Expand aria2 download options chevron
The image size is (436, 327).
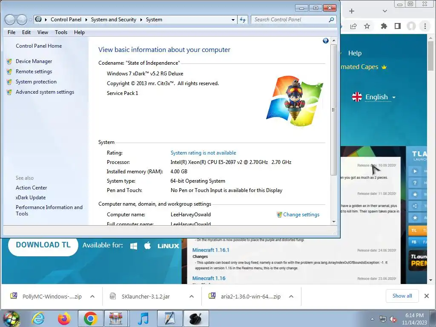click(291, 296)
